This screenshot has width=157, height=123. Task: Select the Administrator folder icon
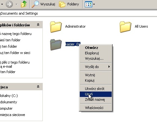(x=56, y=27)
